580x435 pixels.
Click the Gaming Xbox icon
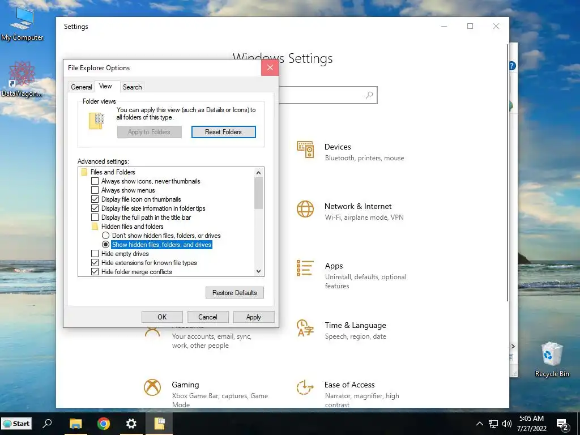[x=152, y=387]
